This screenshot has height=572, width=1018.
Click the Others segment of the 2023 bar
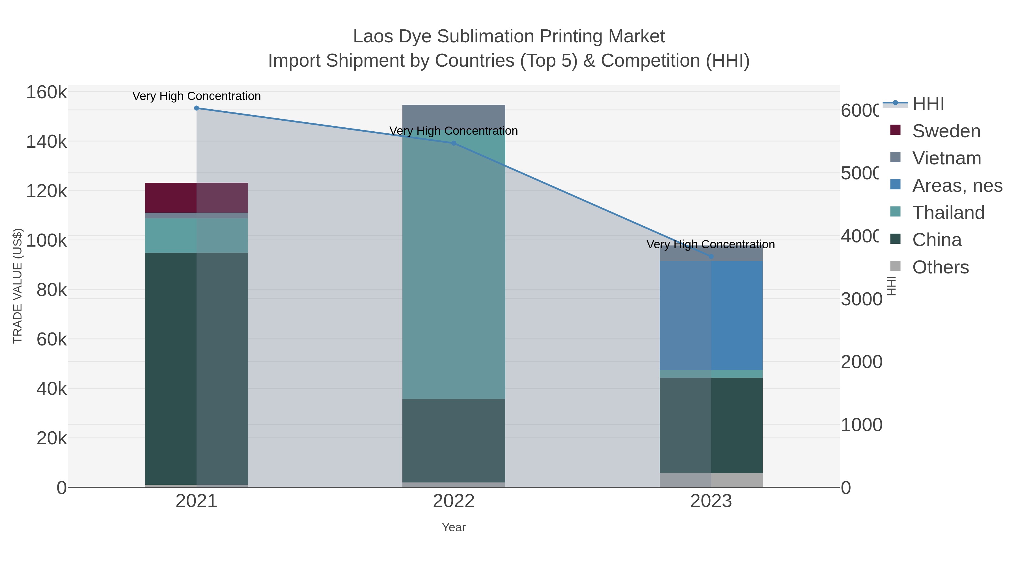coord(711,480)
